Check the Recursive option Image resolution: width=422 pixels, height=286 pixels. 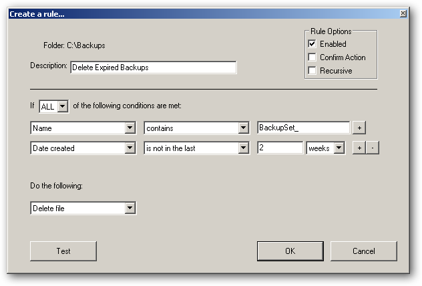point(312,71)
